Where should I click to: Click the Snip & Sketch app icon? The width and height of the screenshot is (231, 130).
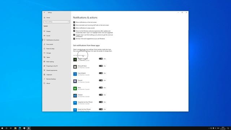tap(75, 74)
